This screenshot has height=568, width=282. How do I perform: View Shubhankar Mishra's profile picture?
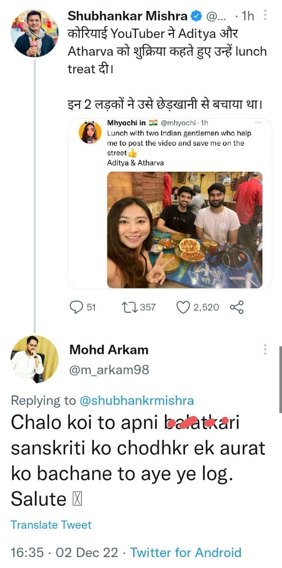coord(34,33)
